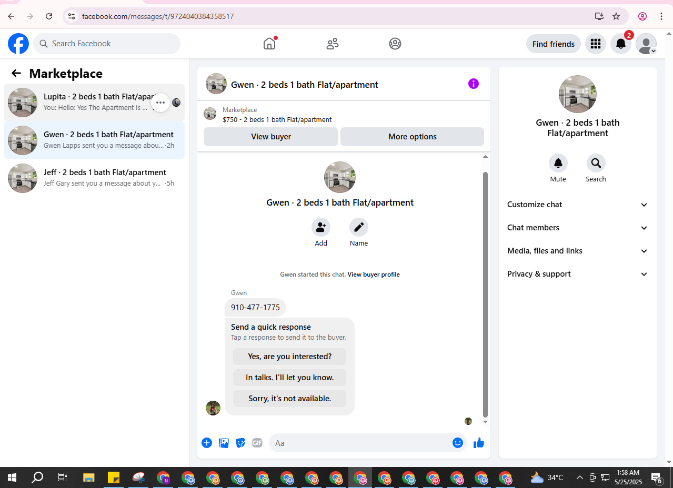673x488 pixels.
Task: Open Windows Task View on the taskbar
Action: tap(63, 477)
